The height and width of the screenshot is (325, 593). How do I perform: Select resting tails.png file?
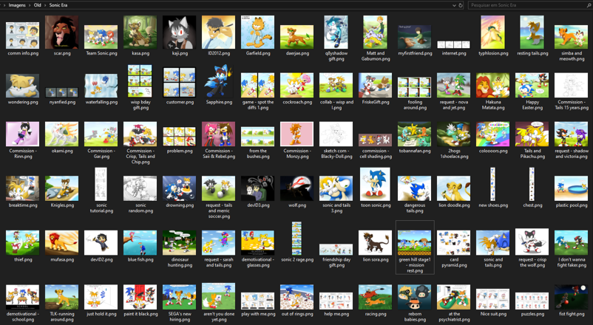pyautogui.click(x=532, y=32)
